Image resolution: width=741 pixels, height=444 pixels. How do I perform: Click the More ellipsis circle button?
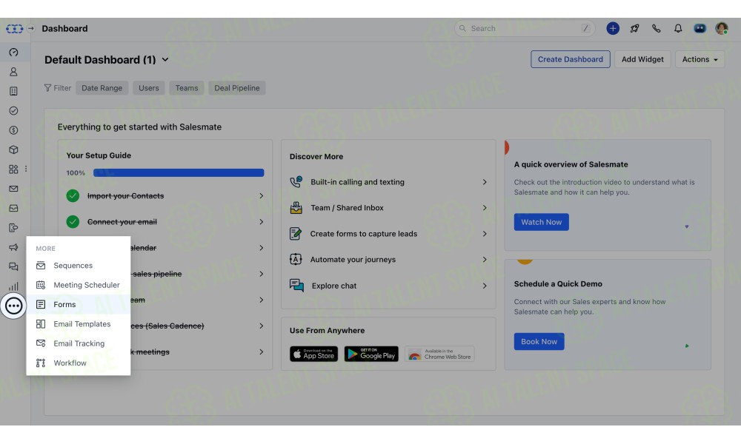click(x=13, y=306)
